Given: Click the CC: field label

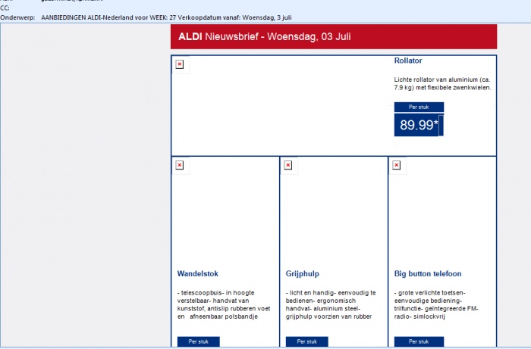Looking at the screenshot, I should pyautogui.click(x=5, y=8).
